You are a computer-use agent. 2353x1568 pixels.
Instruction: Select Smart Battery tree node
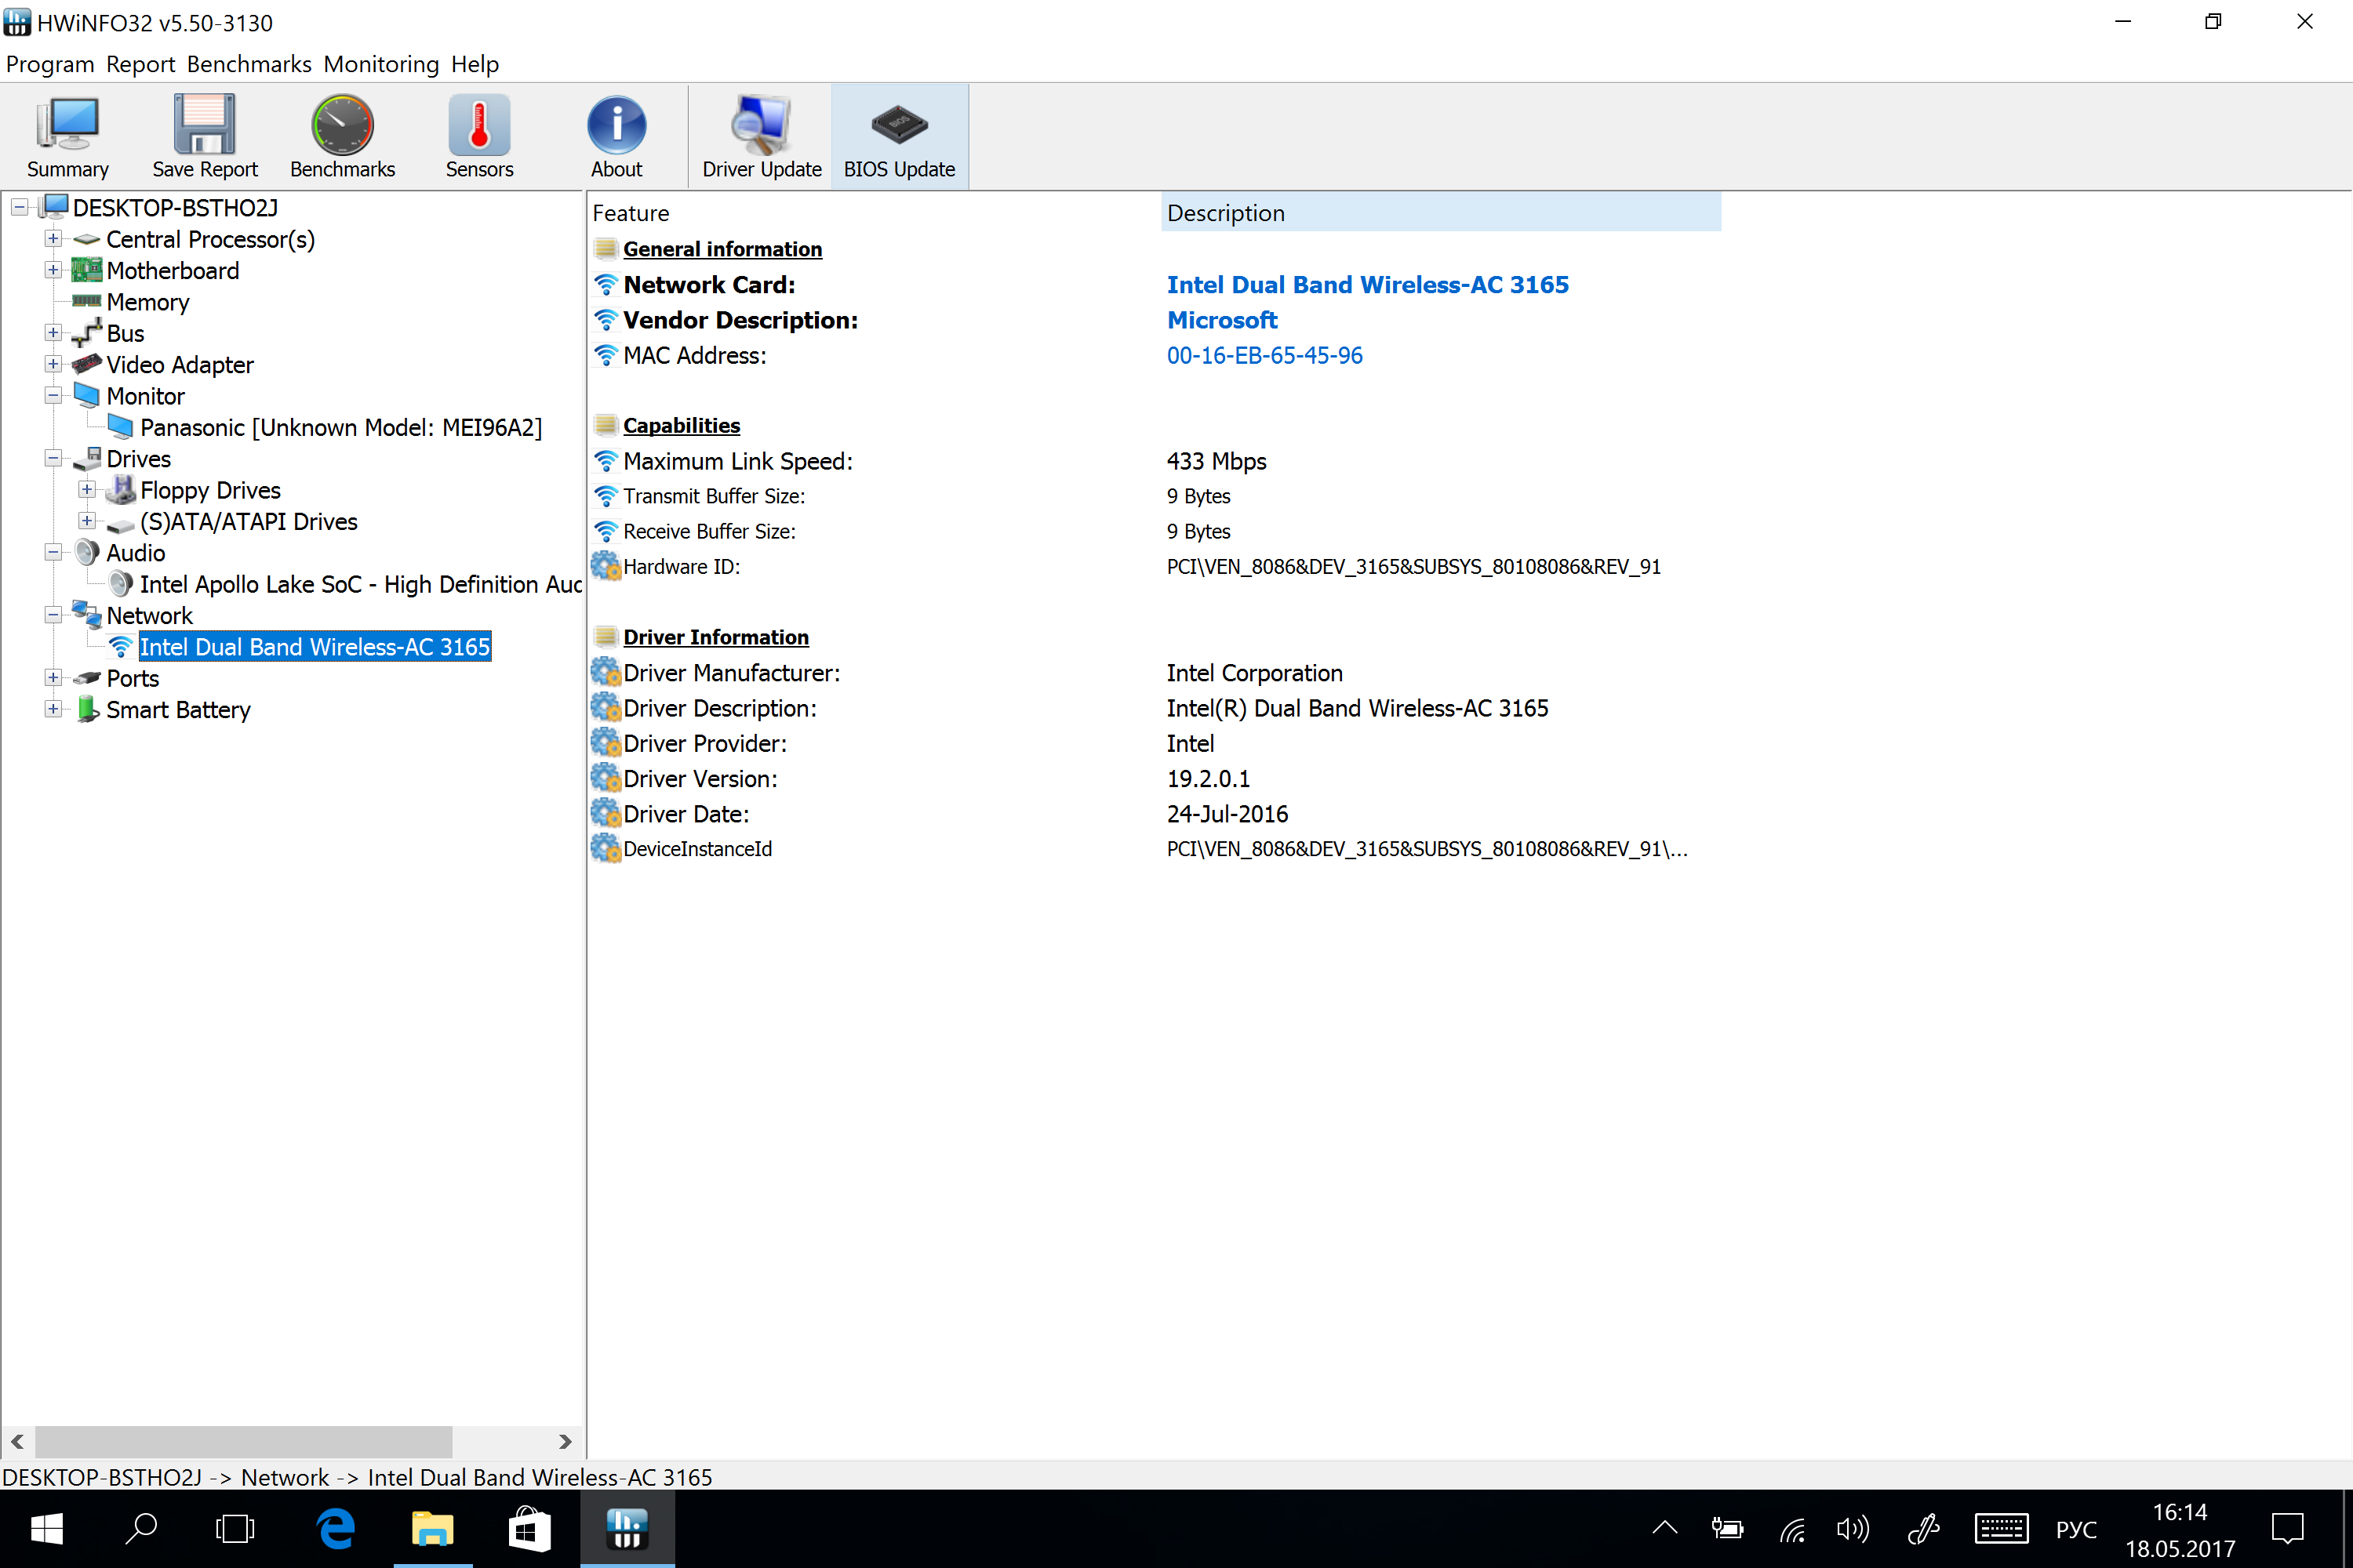(178, 710)
